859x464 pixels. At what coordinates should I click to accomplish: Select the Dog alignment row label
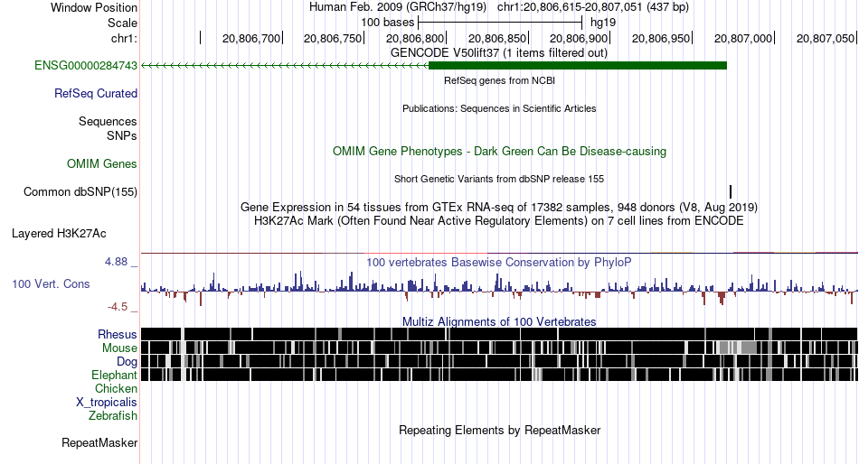click(x=127, y=362)
